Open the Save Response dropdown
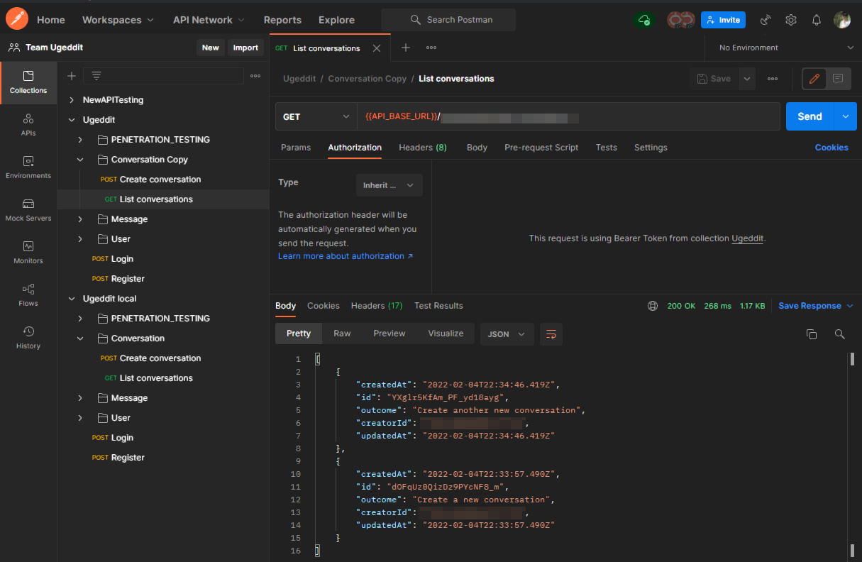 [x=816, y=306]
